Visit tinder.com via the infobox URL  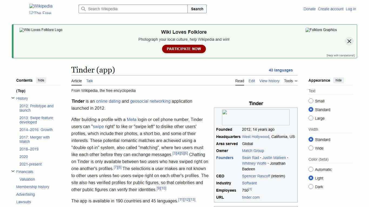pos(251,197)
